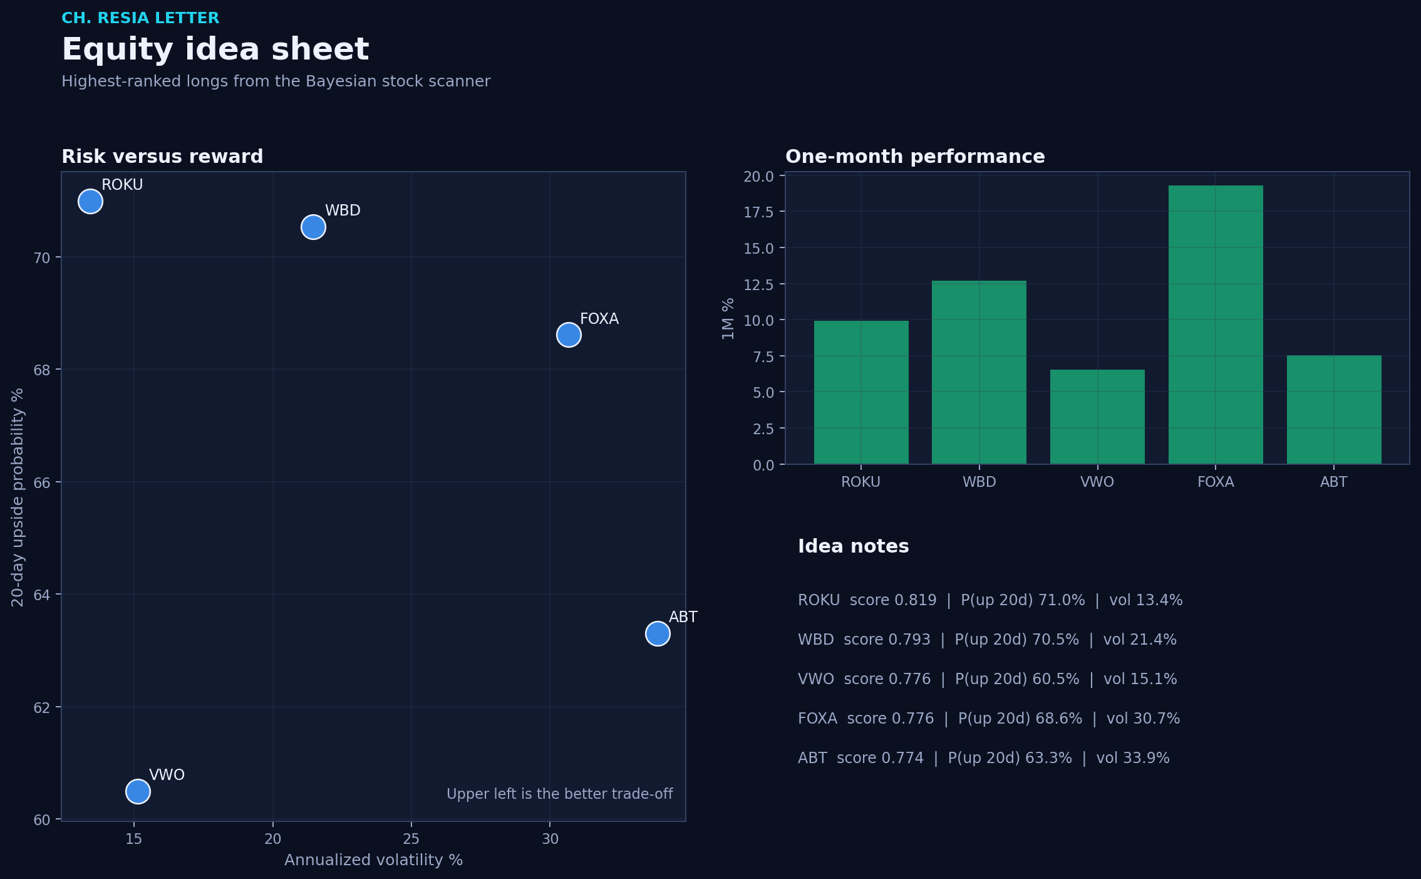The height and width of the screenshot is (879, 1421).
Task: Click the FOXA scatter point
Action: pyautogui.click(x=569, y=335)
